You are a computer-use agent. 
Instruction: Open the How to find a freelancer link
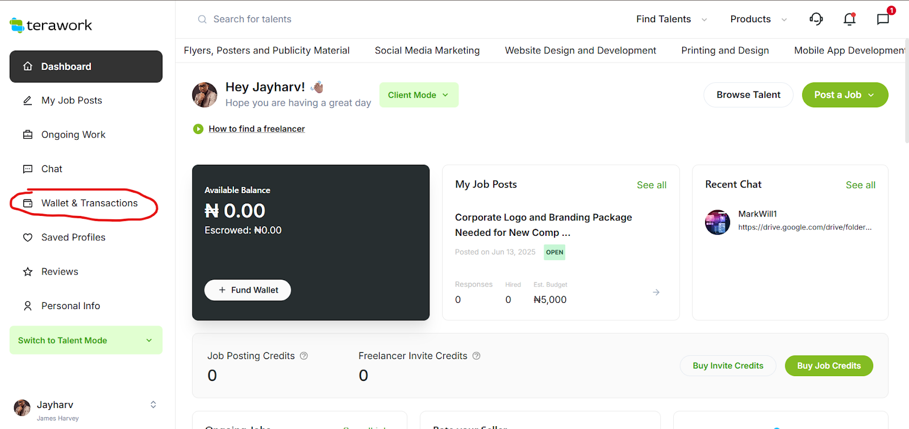(x=257, y=129)
